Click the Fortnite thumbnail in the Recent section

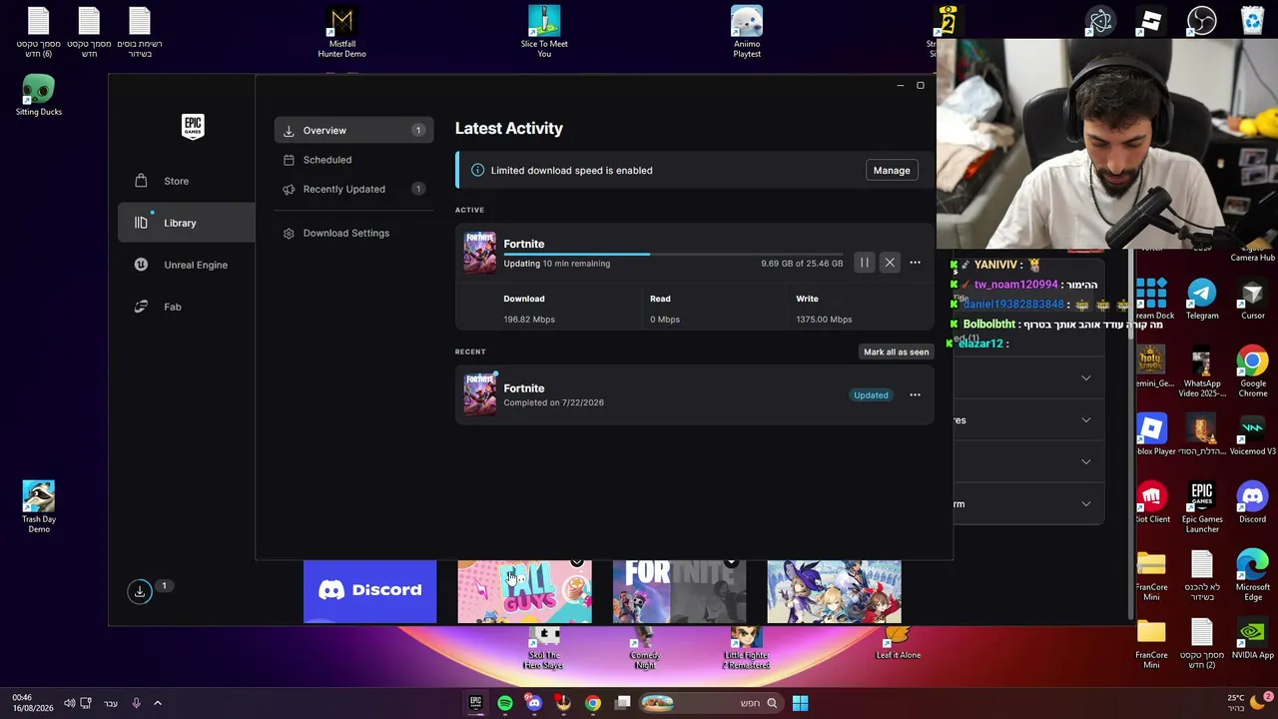tap(479, 394)
